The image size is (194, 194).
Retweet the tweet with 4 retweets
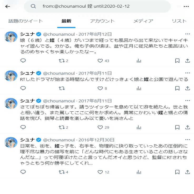click(x=63, y=172)
